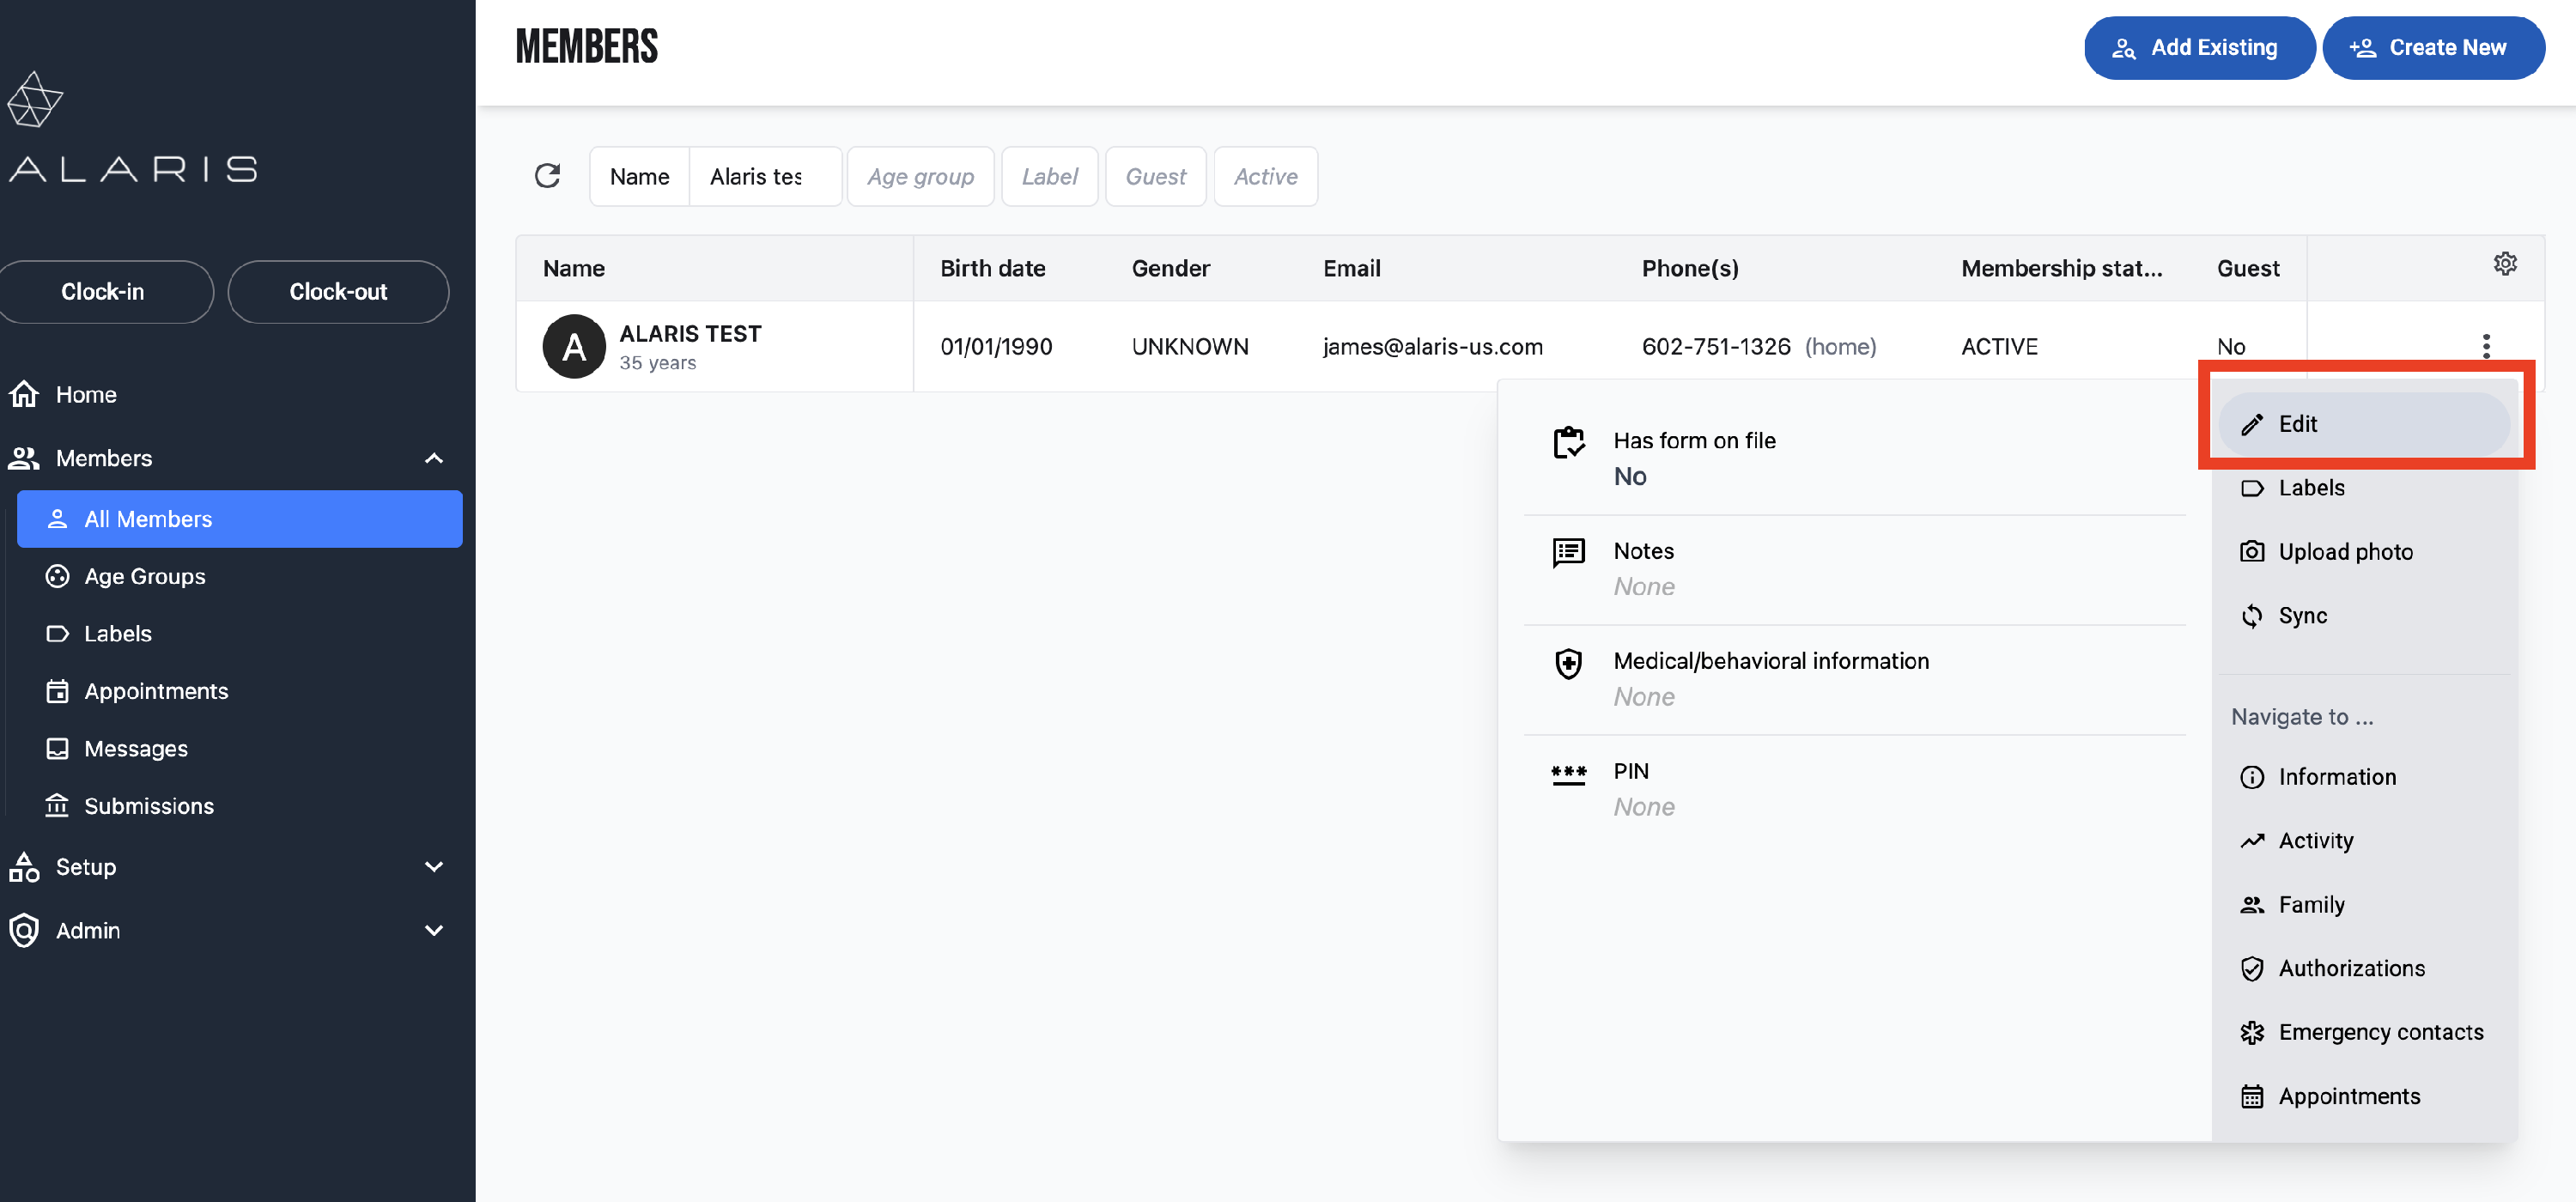2576x1202 pixels.
Task: Click the refresh members list icon
Action: [547, 176]
